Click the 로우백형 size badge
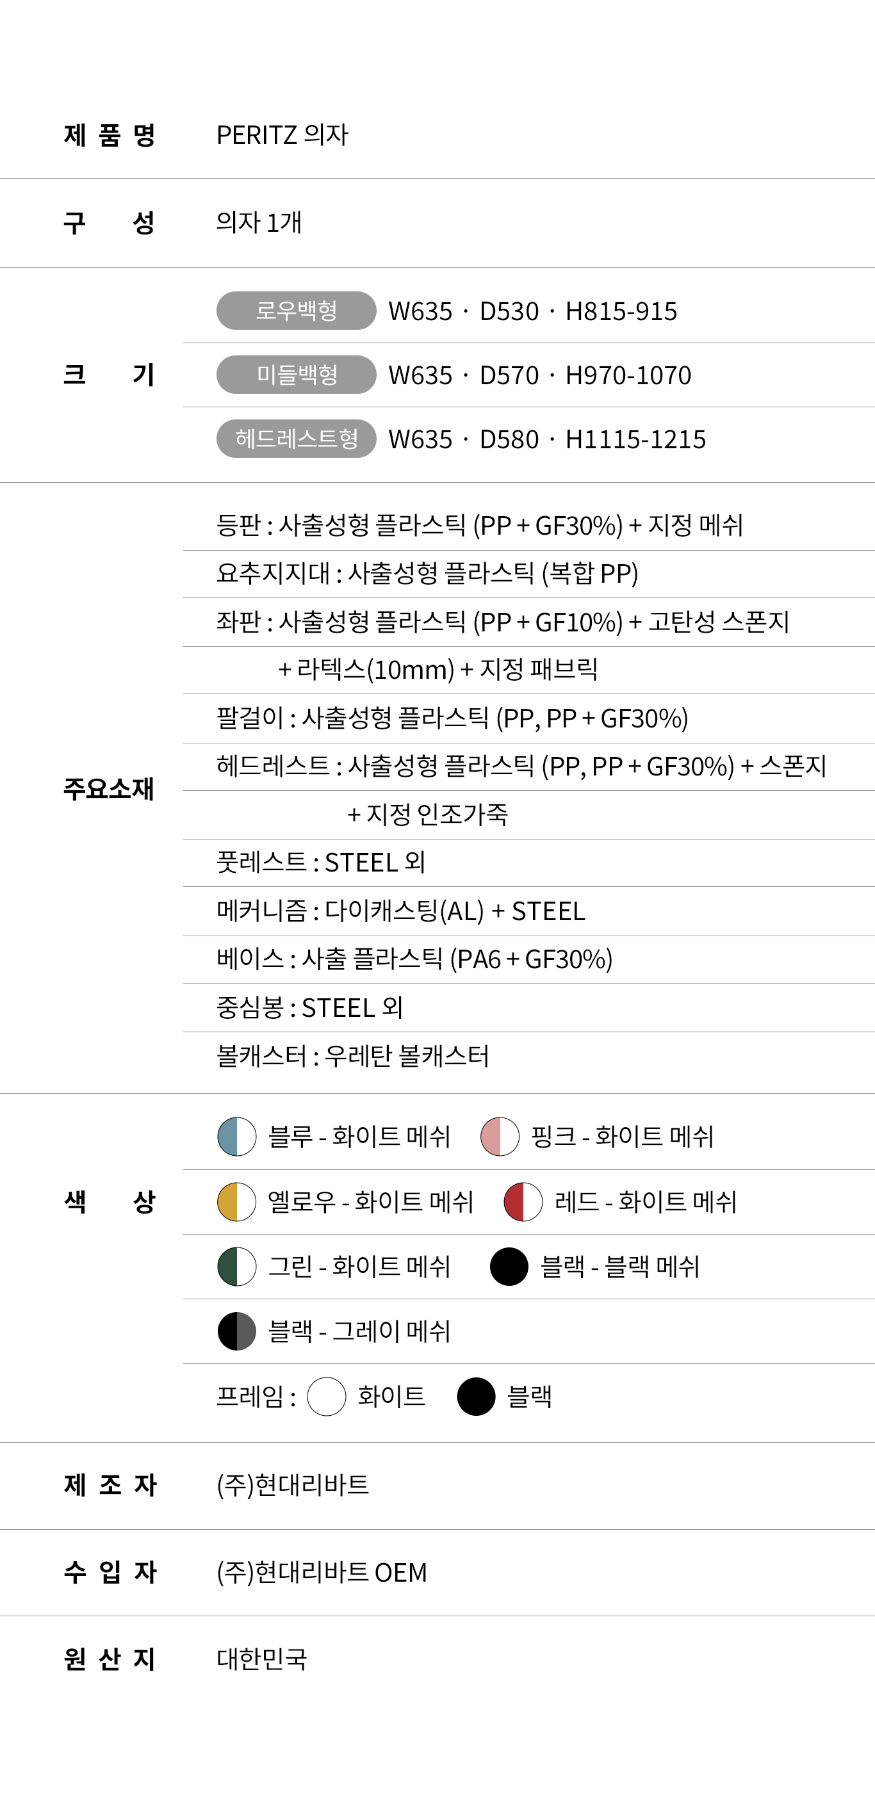This screenshot has width=875, height=1793. (x=297, y=311)
